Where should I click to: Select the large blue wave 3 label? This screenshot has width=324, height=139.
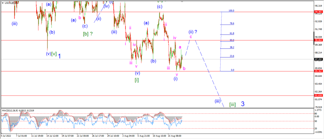pos(243,104)
